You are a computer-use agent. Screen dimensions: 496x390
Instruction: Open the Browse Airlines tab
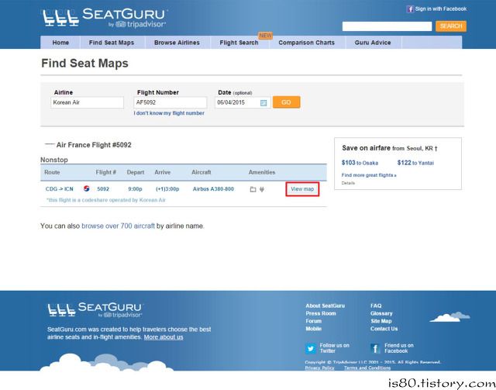point(177,43)
